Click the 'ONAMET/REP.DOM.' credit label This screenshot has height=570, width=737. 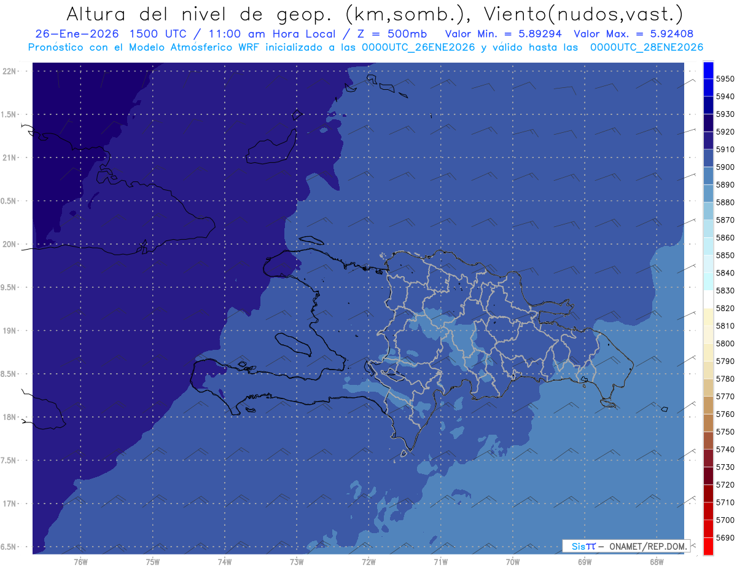[647, 546]
